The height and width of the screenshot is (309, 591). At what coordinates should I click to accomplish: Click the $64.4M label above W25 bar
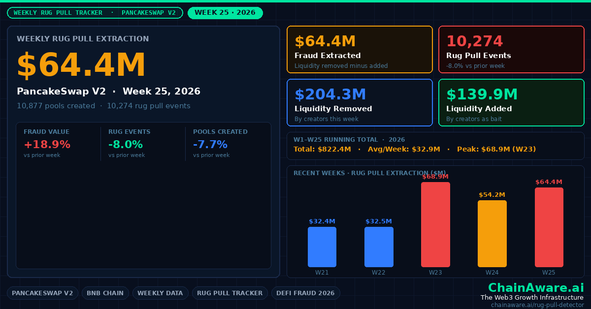point(549,182)
